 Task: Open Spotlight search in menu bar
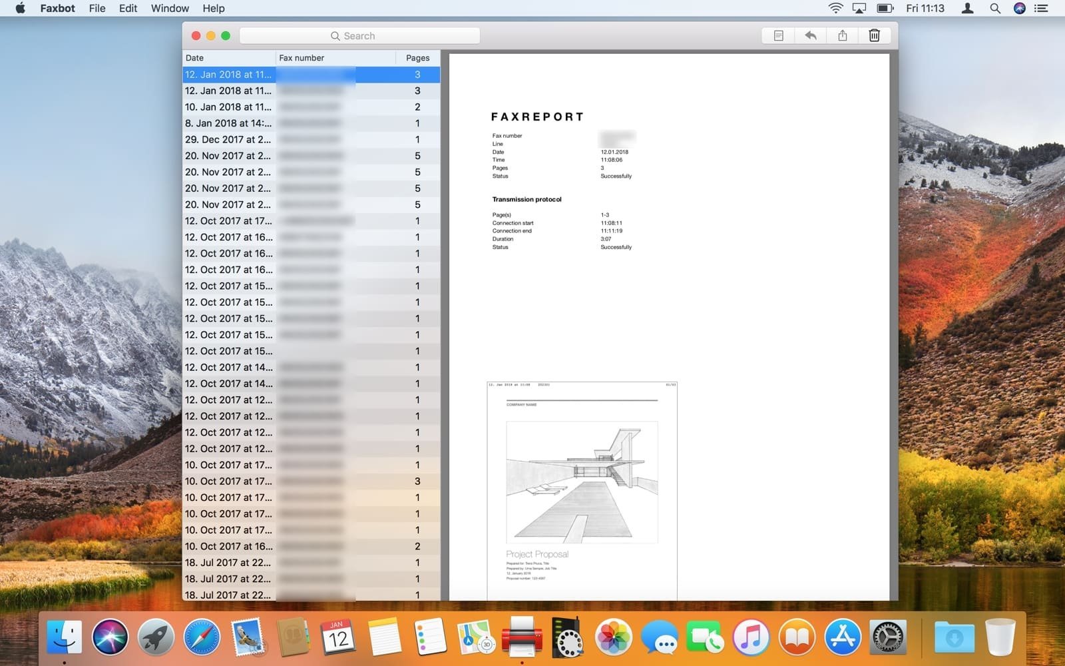[x=994, y=9]
